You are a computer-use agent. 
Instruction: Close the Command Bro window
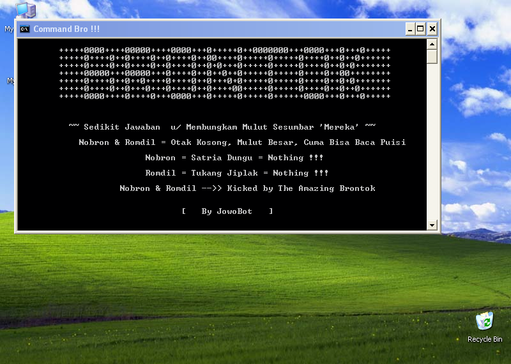pos(432,29)
